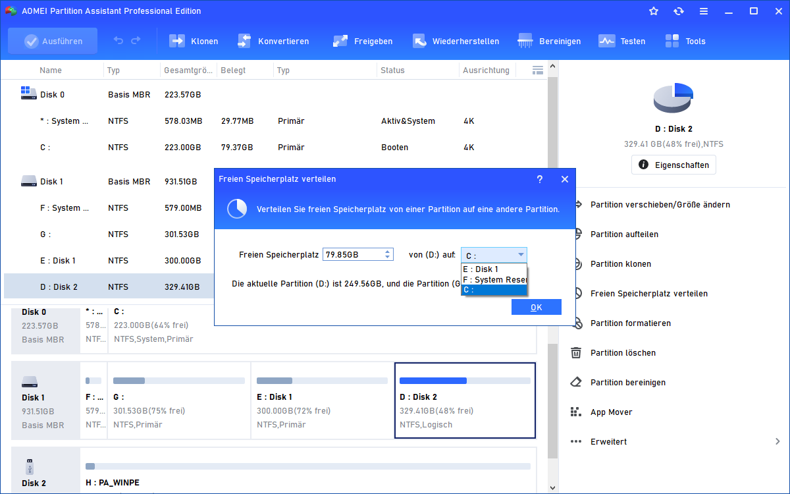Screen dimensions: 790x494
Task: Click the disk map vertical scrollbar
Action: 553,401
